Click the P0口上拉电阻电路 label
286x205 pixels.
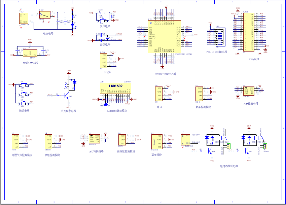tap(217, 52)
